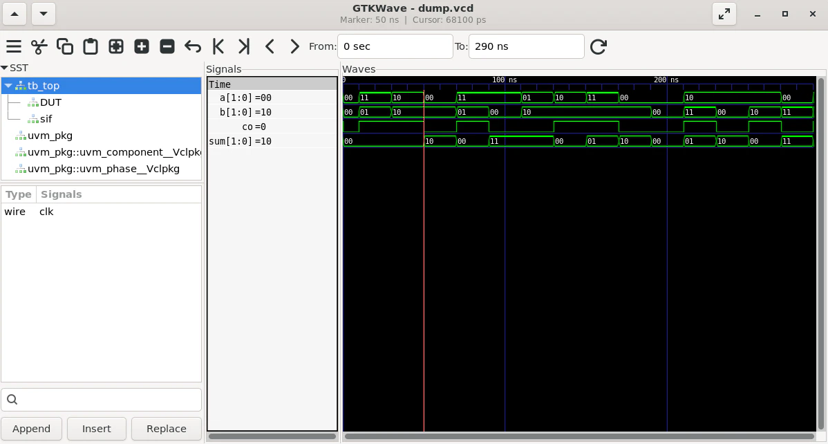The height and width of the screenshot is (444, 828).
Task: Jump to start of time range
Action: coord(218,46)
